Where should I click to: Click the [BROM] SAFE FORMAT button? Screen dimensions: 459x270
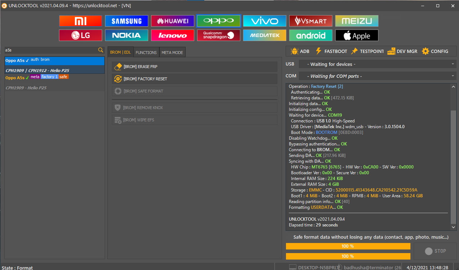(195, 91)
